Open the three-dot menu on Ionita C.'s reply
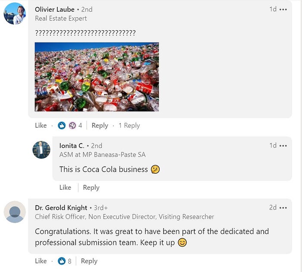Viewport: 302px width, 272px height. tap(283, 146)
